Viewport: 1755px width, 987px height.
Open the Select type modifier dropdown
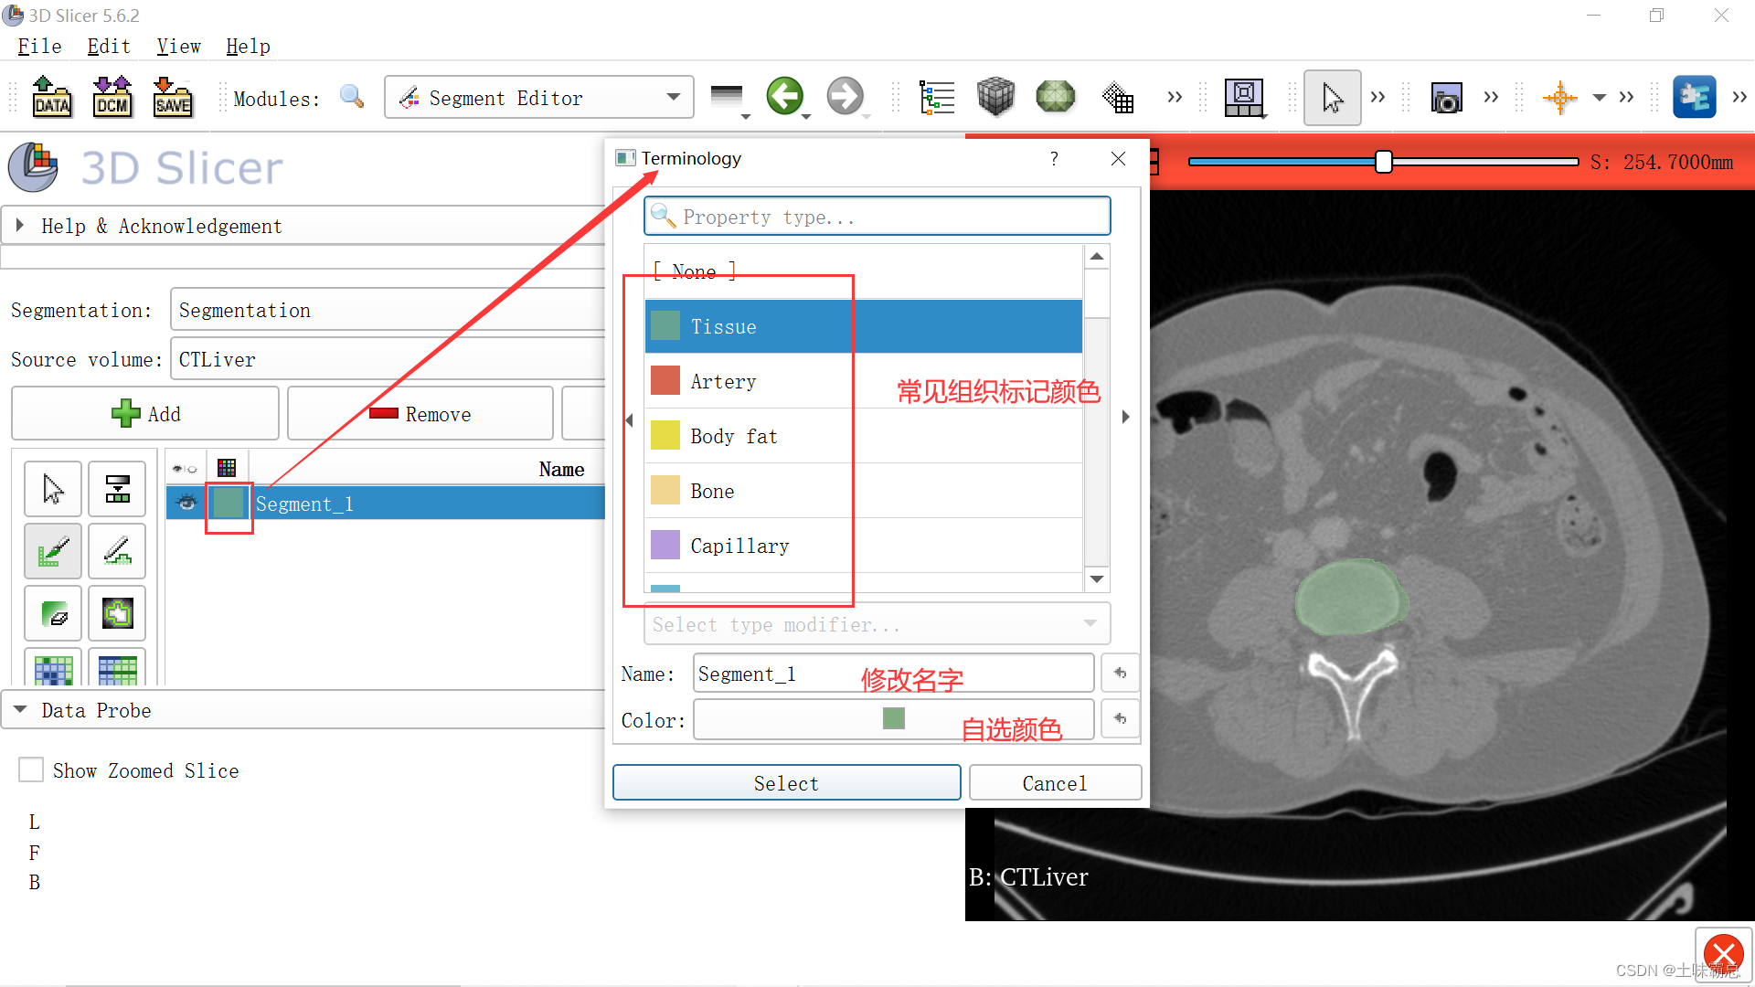pyautogui.click(x=875, y=624)
